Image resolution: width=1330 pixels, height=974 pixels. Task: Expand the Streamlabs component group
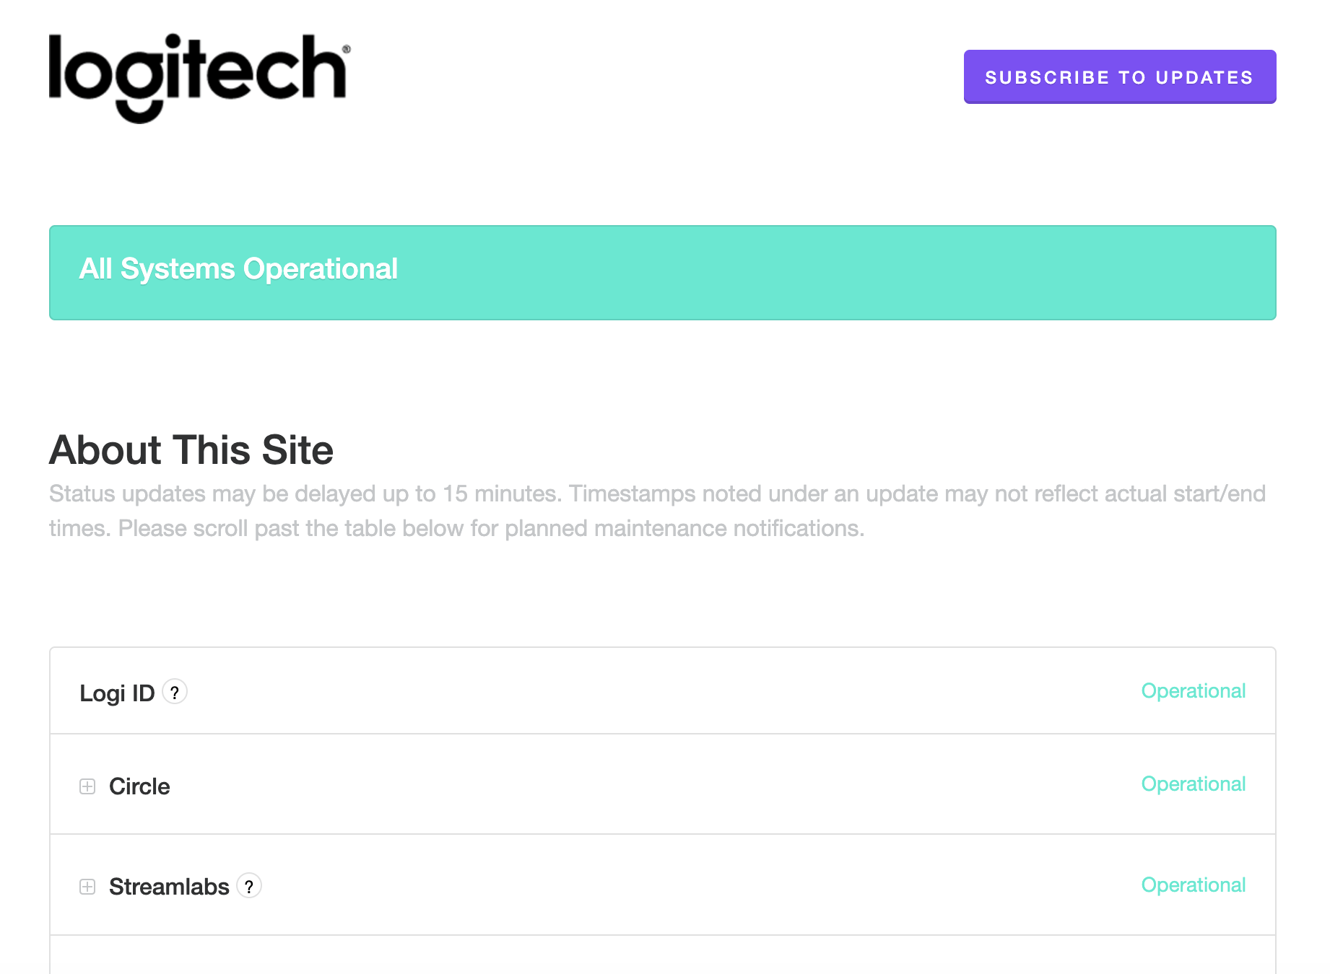(87, 887)
